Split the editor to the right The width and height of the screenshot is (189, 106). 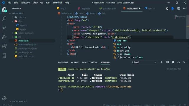click(x=179, y=9)
